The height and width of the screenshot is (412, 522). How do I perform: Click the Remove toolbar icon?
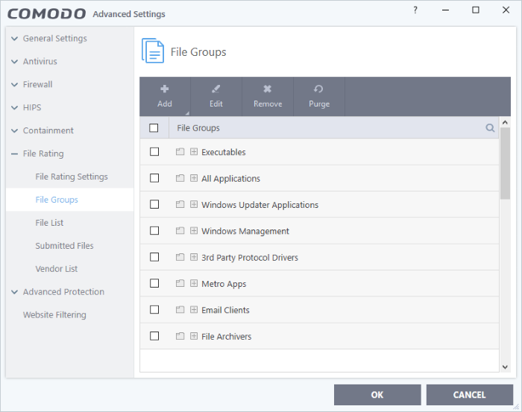click(x=267, y=89)
